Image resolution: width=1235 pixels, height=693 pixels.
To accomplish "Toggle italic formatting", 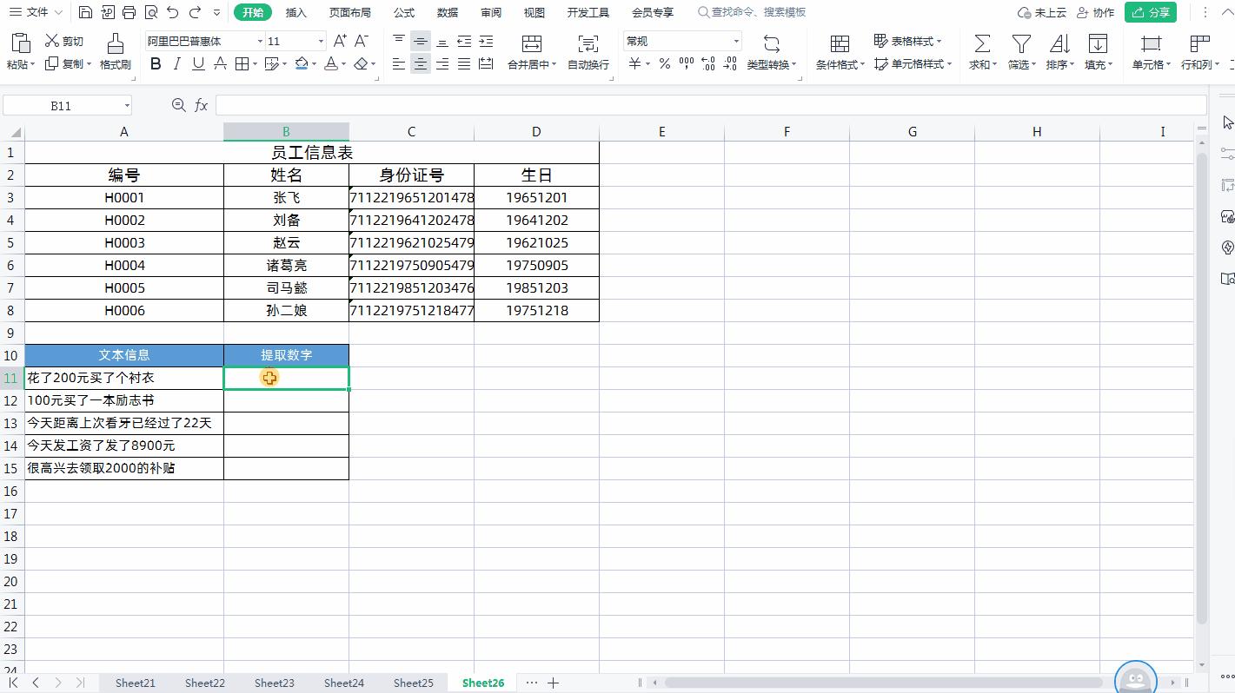I will click(x=176, y=63).
